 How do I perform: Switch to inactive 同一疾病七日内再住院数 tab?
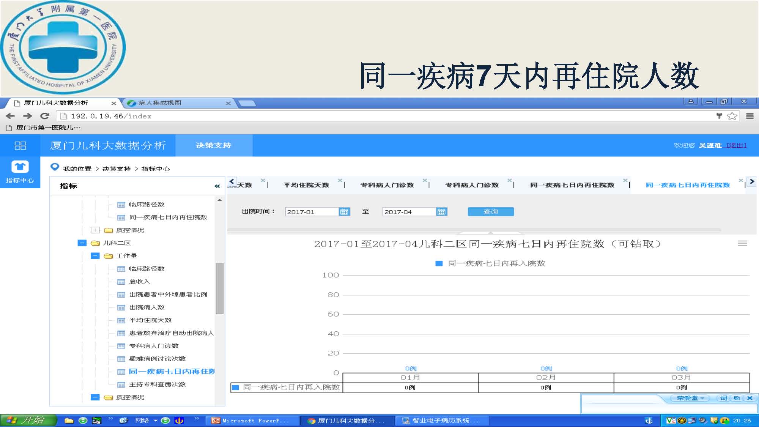(x=572, y=185)
